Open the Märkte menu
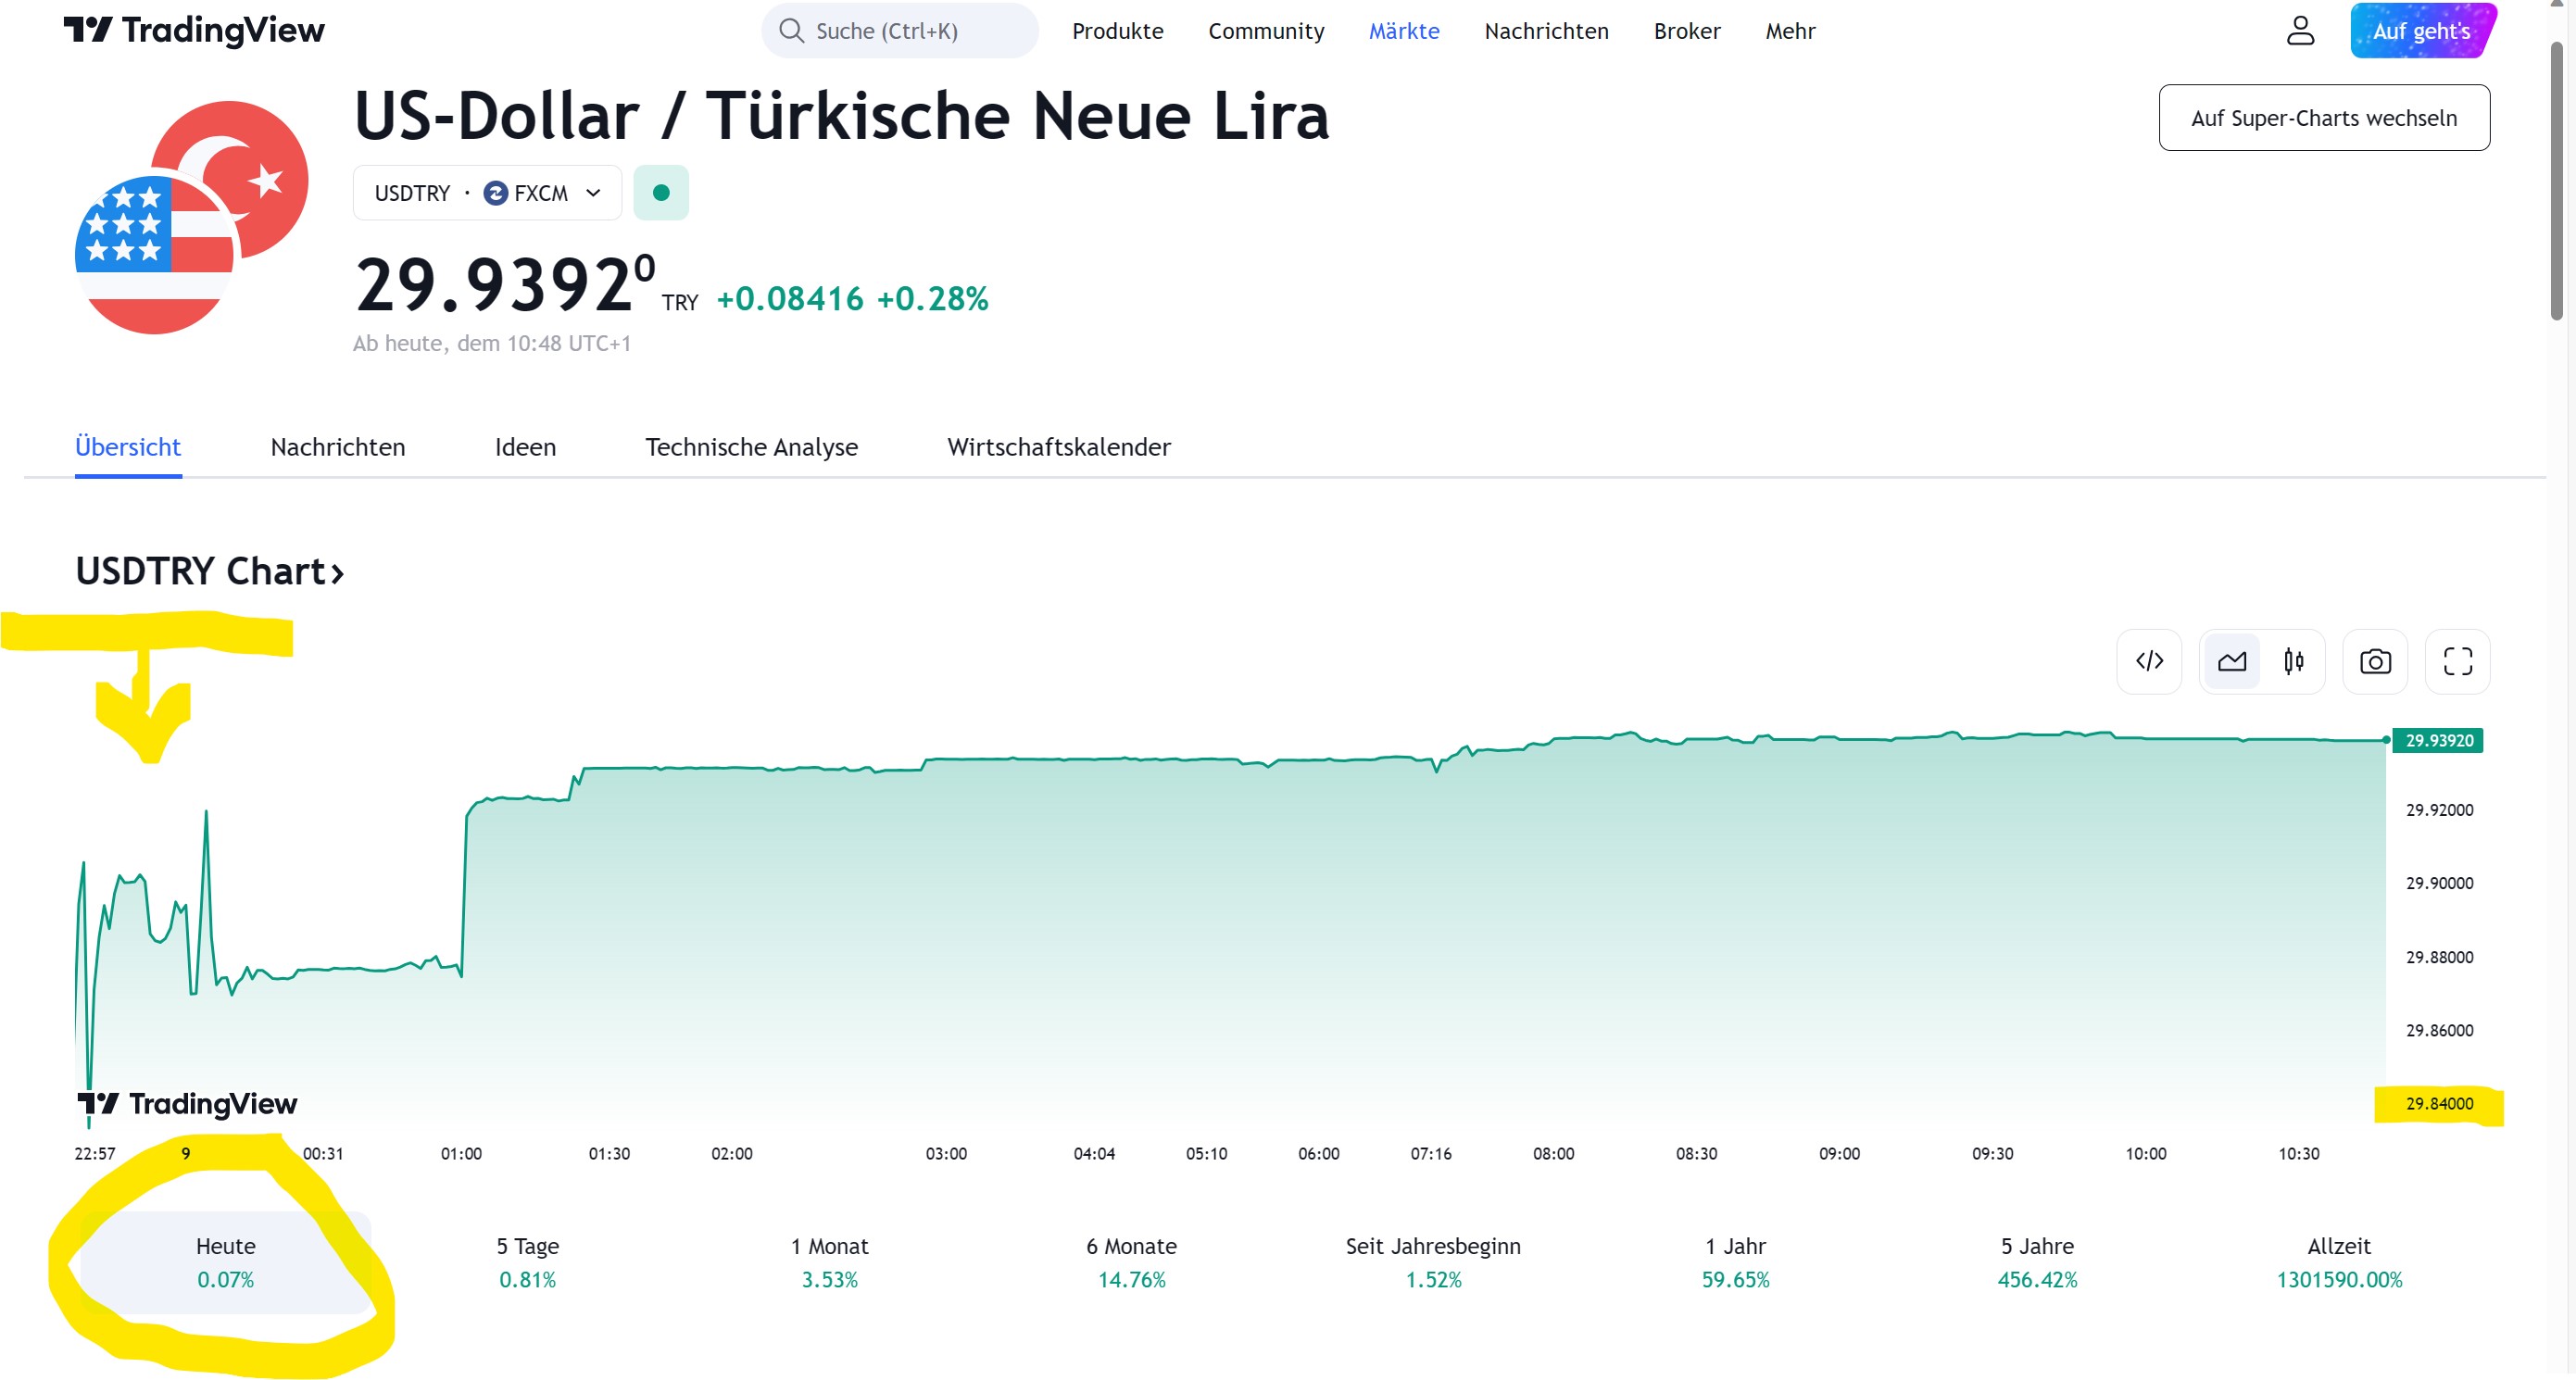 click(1403, 31)
